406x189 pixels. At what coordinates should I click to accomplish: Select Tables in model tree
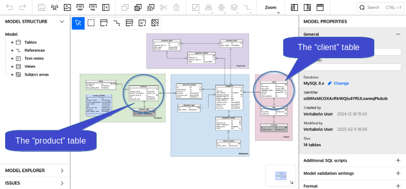click(31, 42)
